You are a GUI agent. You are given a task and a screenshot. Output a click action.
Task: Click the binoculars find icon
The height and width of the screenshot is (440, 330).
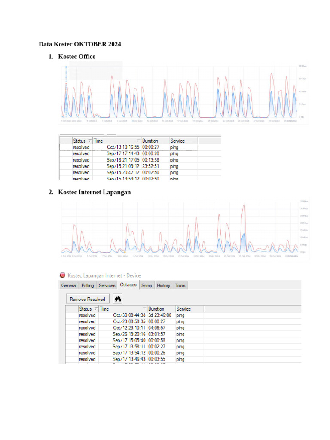pyautogui.click(x=118, y=299)
